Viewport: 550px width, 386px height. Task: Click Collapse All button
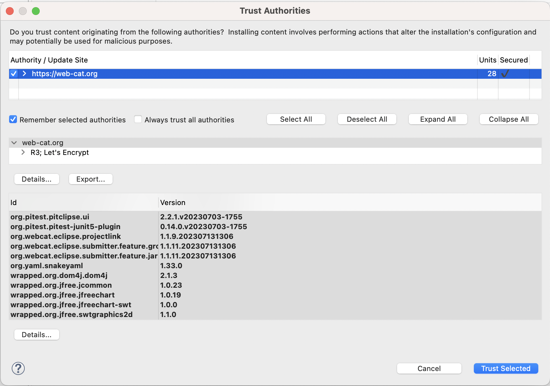[x=509, y=119]
